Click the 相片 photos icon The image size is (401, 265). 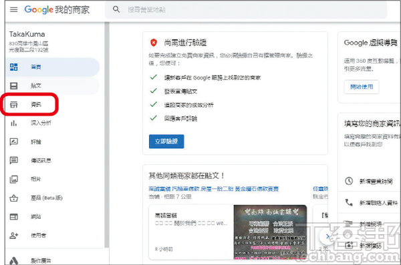point(14,179)
